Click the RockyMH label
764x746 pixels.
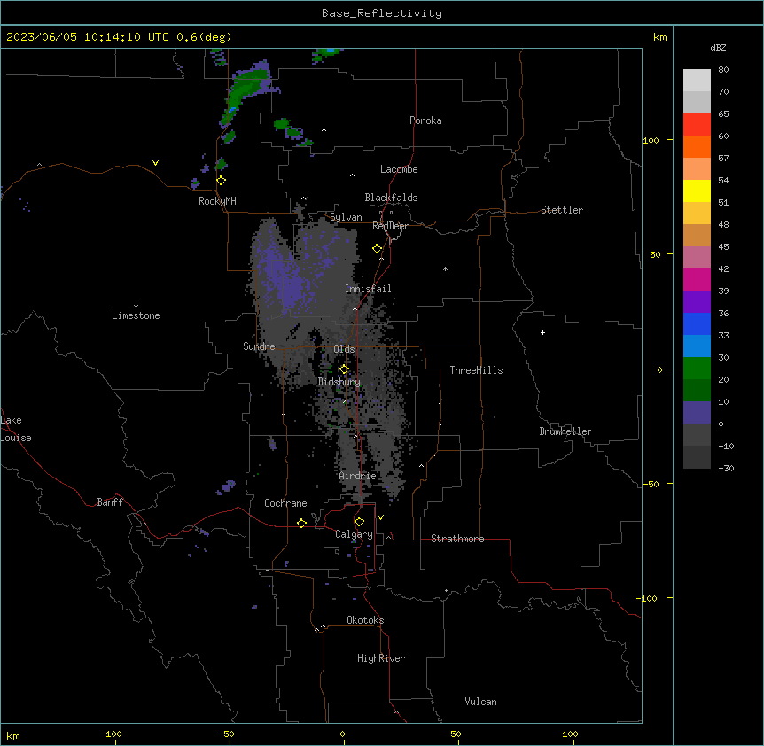pos(217,201)
